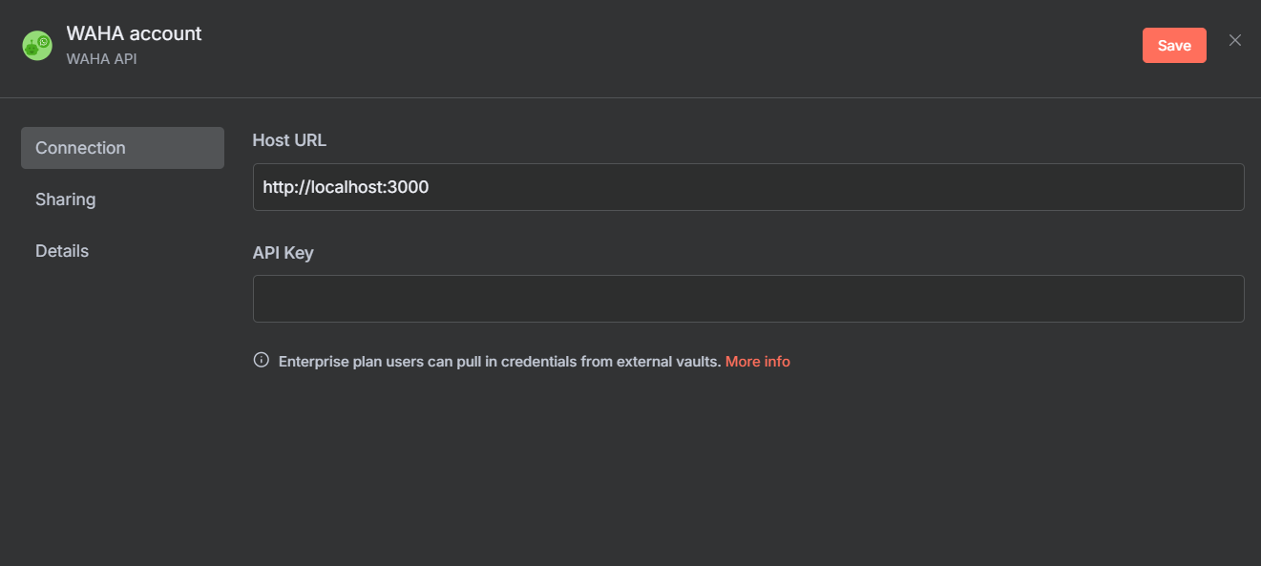
Task: Click the green WAHA credential logo
Action: click(x=37, y=46)
